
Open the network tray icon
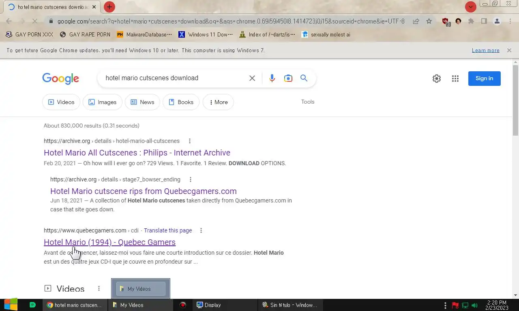click(465, 305)
